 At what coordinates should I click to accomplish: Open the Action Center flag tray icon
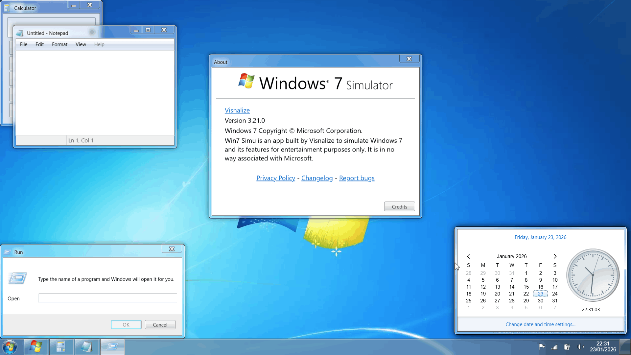[542, 347]
